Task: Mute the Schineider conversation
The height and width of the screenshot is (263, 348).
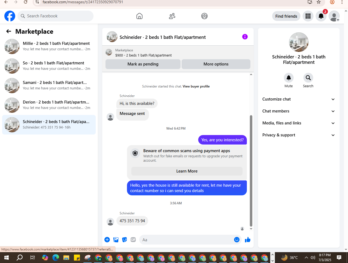Action: pyautogui.click(x=289, y=78)
